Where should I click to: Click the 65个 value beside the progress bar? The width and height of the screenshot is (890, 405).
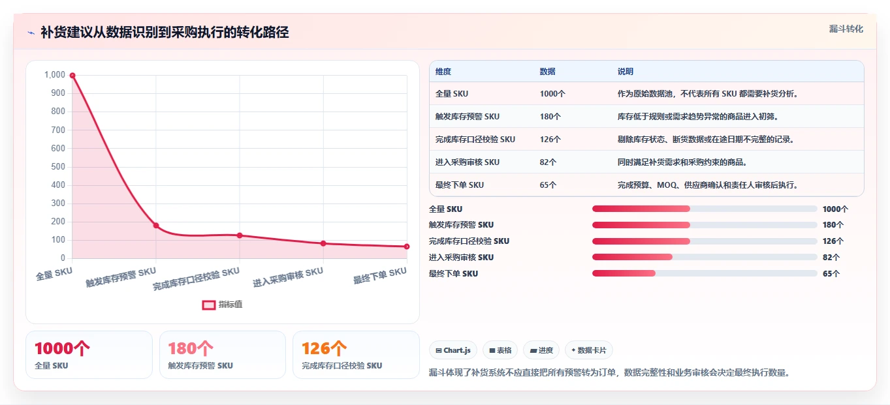(831, 274)
